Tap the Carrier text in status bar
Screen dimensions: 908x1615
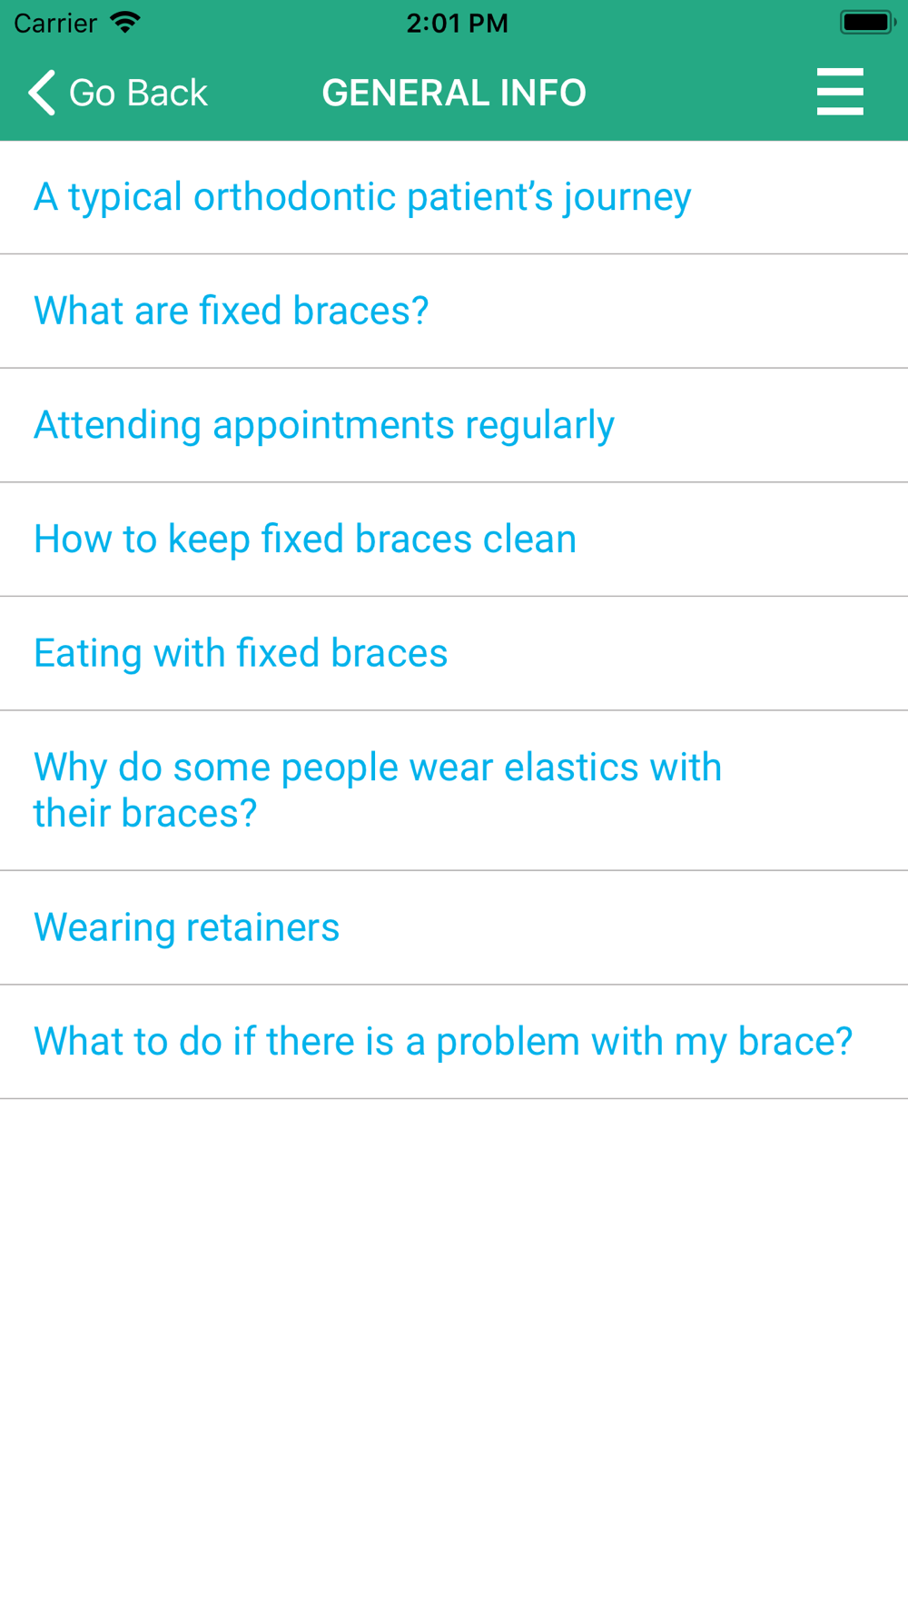[x=55, y=23]
